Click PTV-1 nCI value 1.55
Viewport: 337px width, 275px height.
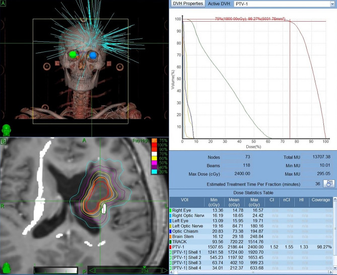click(289, 247)
